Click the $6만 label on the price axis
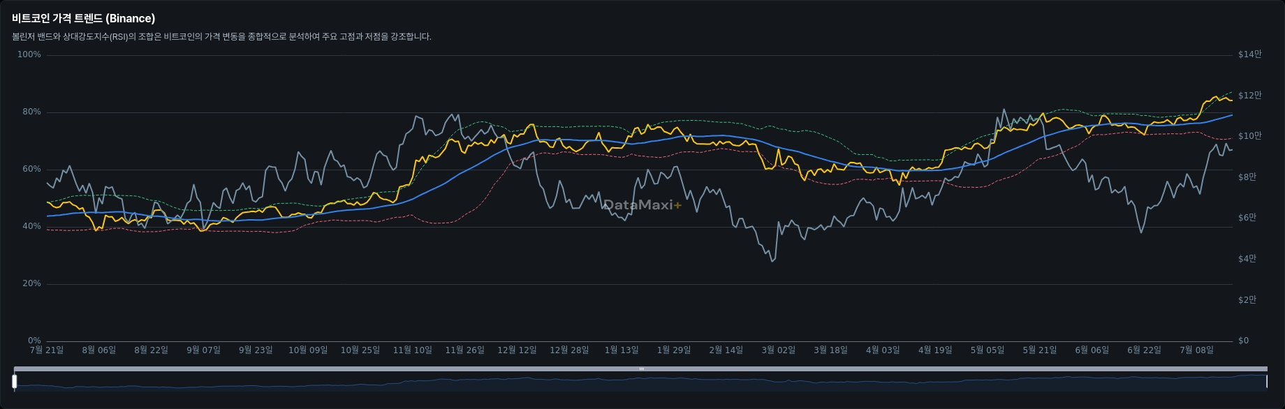1285x409 pixels. pos(1247,218)
